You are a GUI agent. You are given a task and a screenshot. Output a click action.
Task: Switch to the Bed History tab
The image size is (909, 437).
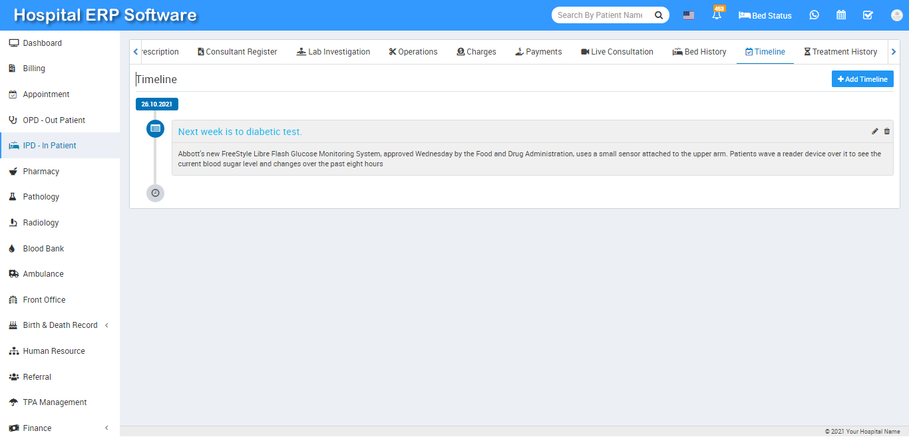[x=699, y=52]
